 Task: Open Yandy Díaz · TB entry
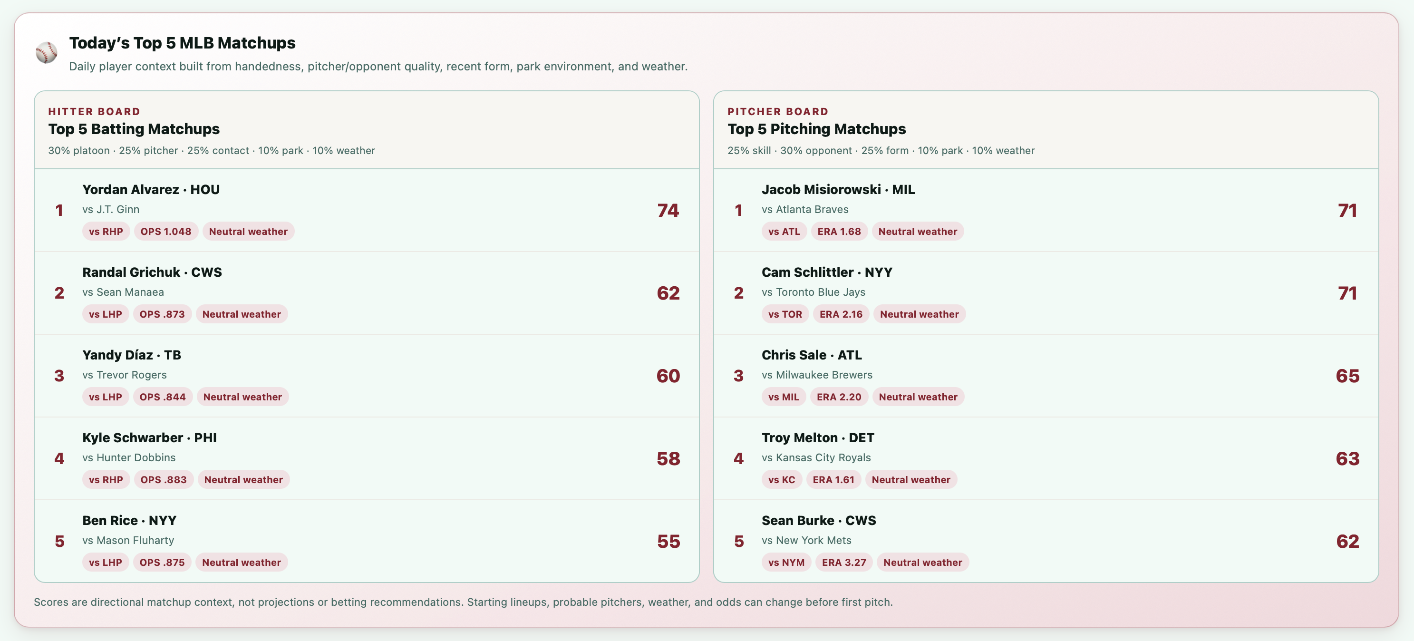[x=367, y=376]
